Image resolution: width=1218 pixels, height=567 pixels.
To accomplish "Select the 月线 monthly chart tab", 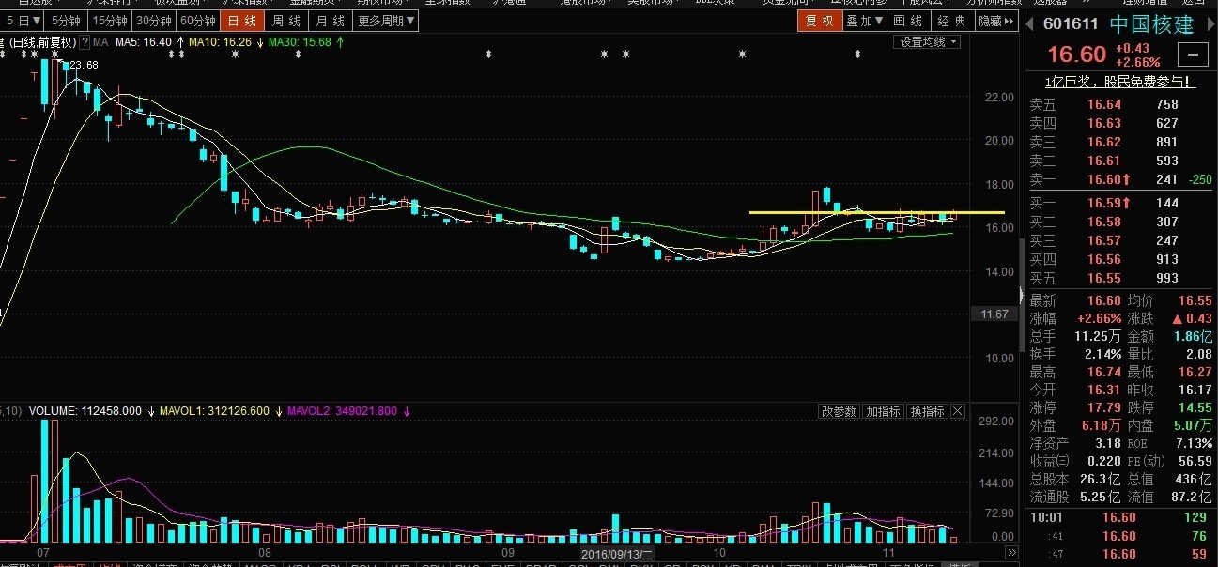I will tap(330, 21).
